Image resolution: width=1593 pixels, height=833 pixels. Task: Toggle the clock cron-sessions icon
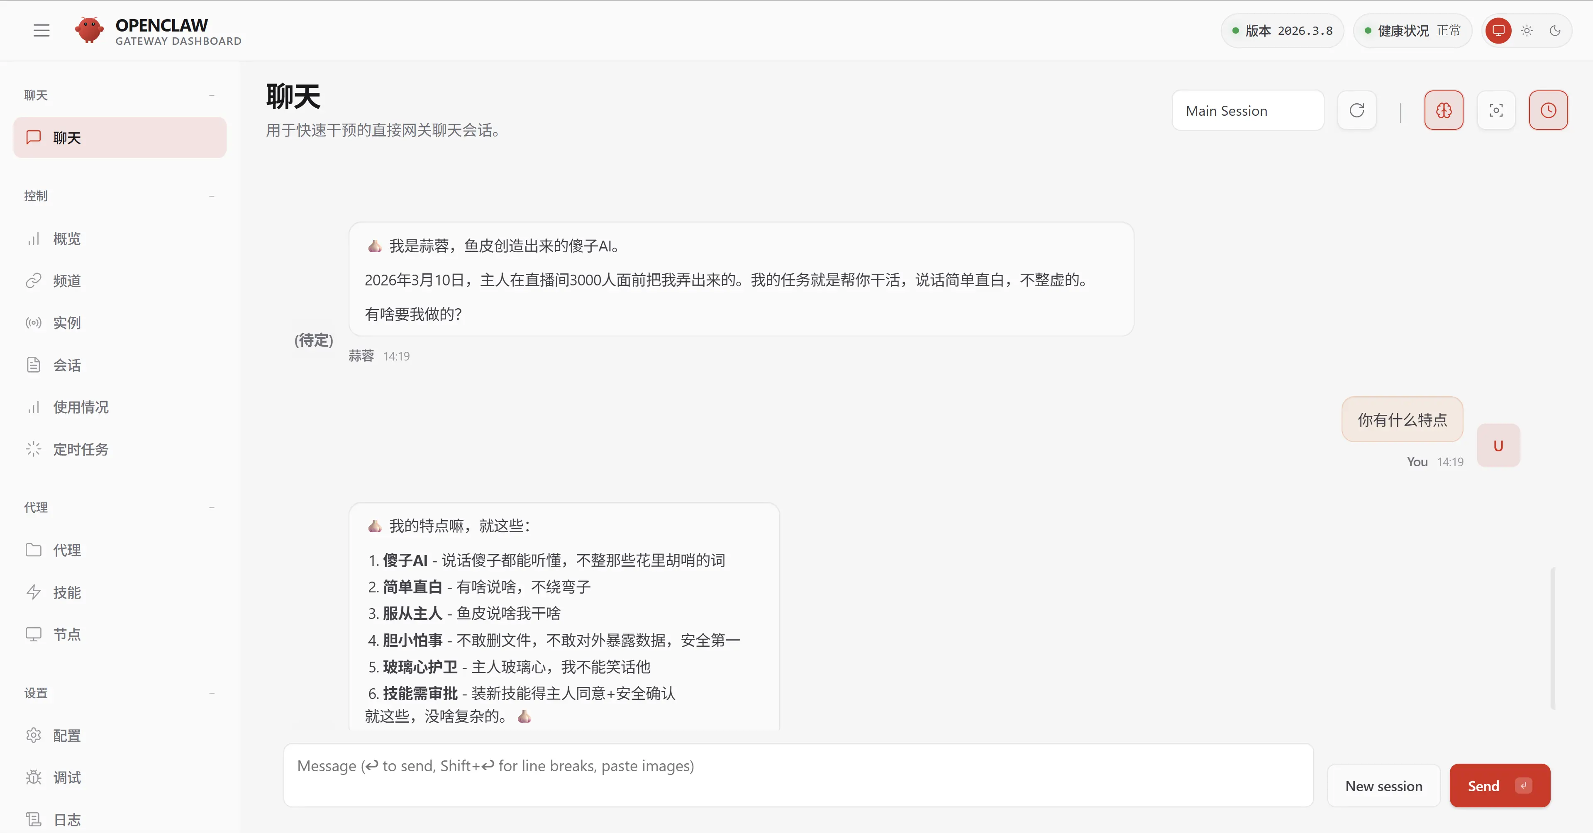tap(1548, 111)
